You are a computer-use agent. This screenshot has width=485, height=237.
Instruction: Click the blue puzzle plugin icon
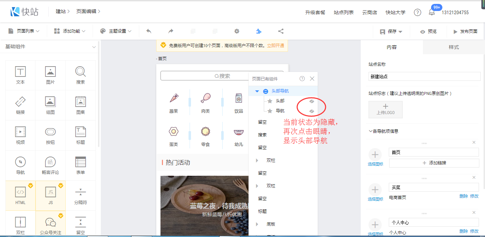pyautogui.click(x=259, y=31)
